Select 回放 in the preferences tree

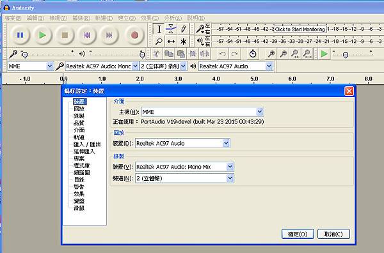79,109
